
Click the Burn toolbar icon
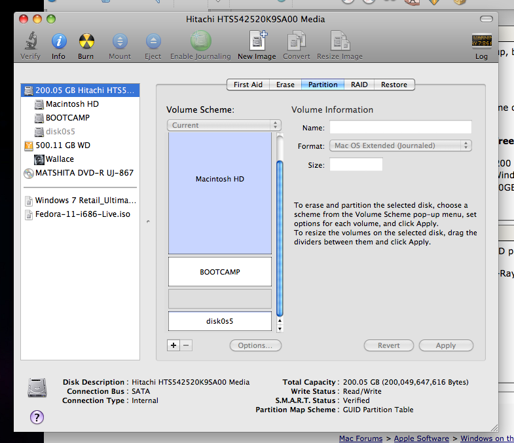(86, 41)
